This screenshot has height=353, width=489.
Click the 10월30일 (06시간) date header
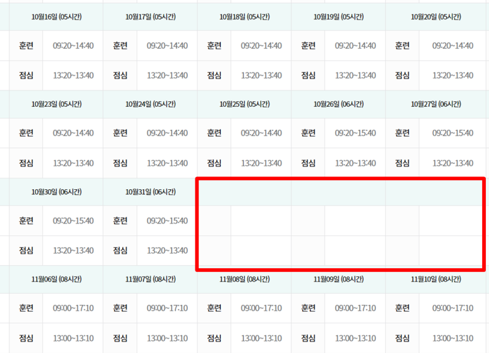click(56, 192)
